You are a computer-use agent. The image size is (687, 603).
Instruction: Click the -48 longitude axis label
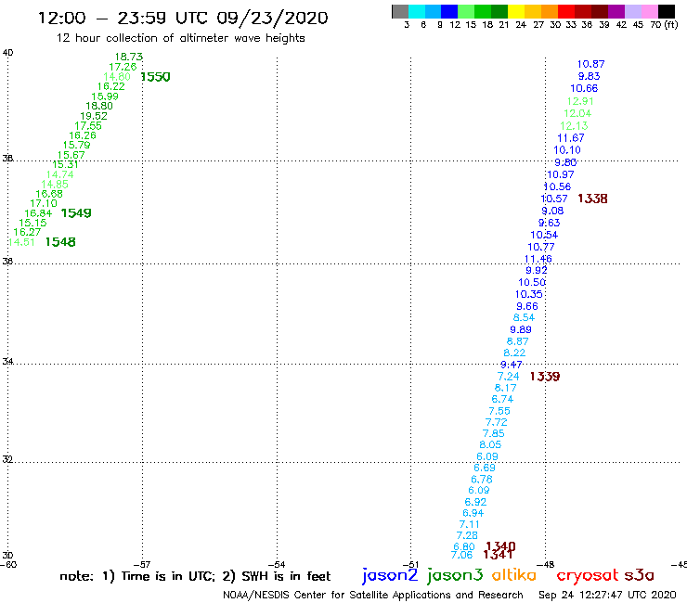click(x=546, y=565)
